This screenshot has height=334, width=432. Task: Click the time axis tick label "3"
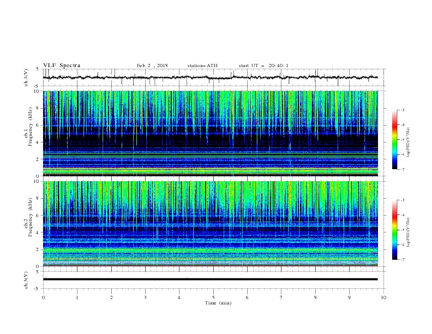tap(145, 297)
